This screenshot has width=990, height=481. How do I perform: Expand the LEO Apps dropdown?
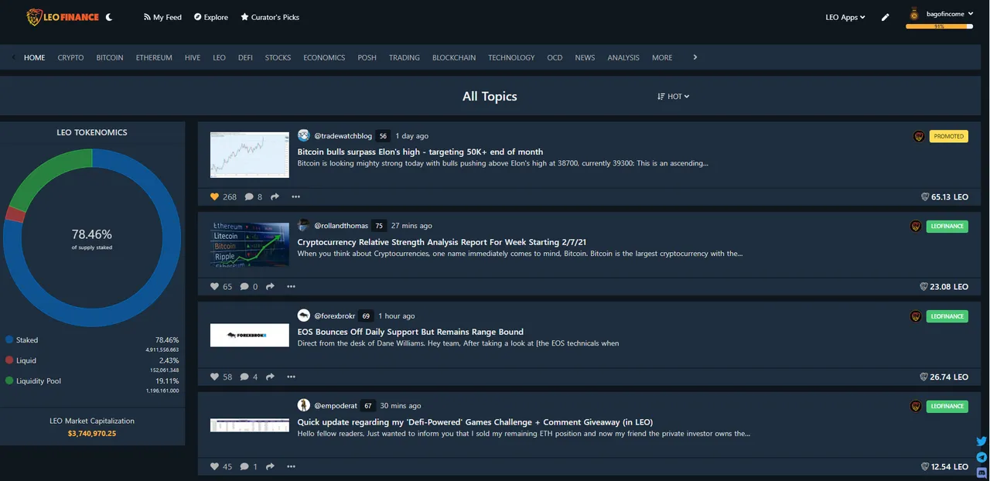[845, 17]
